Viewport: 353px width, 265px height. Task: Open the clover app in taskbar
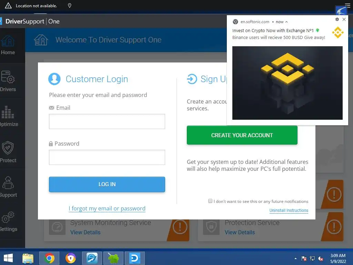point(113,258)
